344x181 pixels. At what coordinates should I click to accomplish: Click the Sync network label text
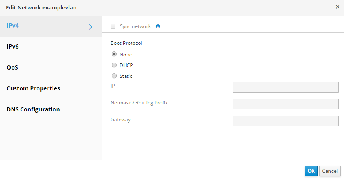pyautogui.click(x=135, y=26)
